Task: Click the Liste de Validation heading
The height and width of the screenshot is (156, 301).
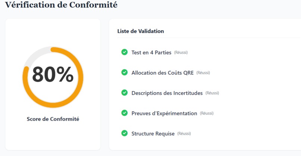Action: tap(140, 31)
